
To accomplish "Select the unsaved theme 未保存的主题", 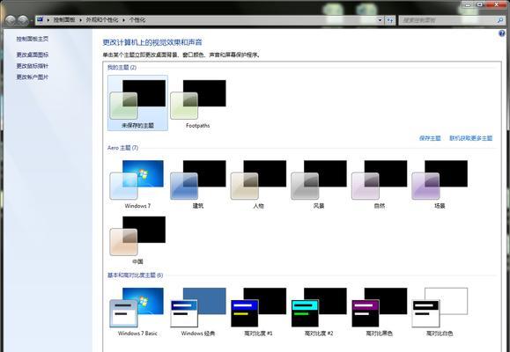I will point(137,103).
